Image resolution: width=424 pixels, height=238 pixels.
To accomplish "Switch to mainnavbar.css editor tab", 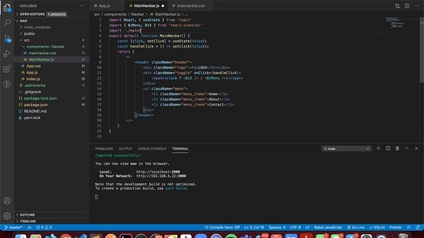I will coord(191,6).
